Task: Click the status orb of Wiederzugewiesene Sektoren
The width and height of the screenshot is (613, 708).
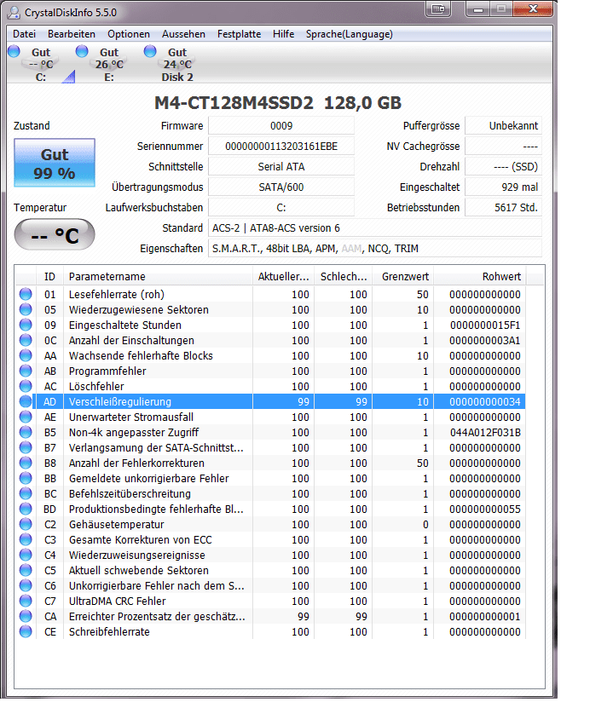Action: pyautogui.click(x=26, y=310)
